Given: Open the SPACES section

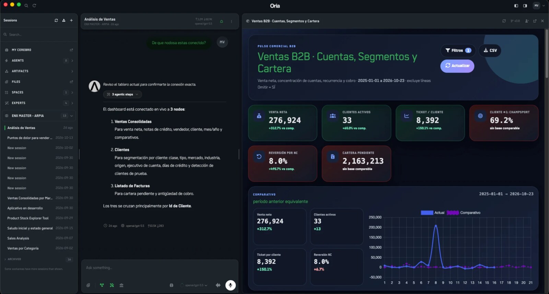Looking at the screenshot, I should [x=17, y=92].
